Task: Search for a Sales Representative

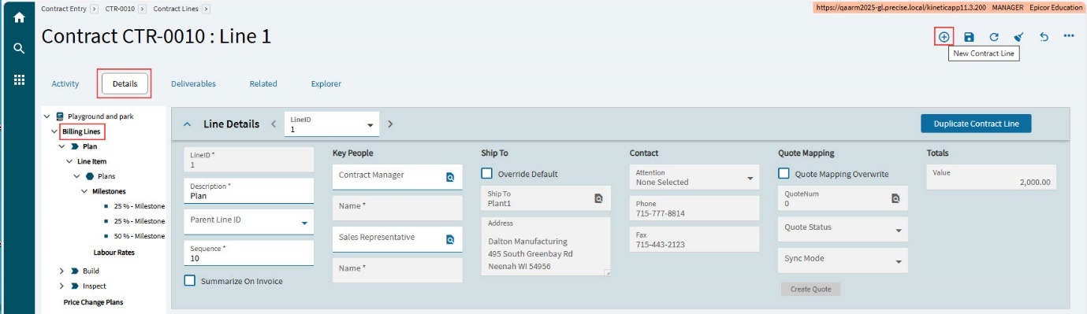Action: 450,239
